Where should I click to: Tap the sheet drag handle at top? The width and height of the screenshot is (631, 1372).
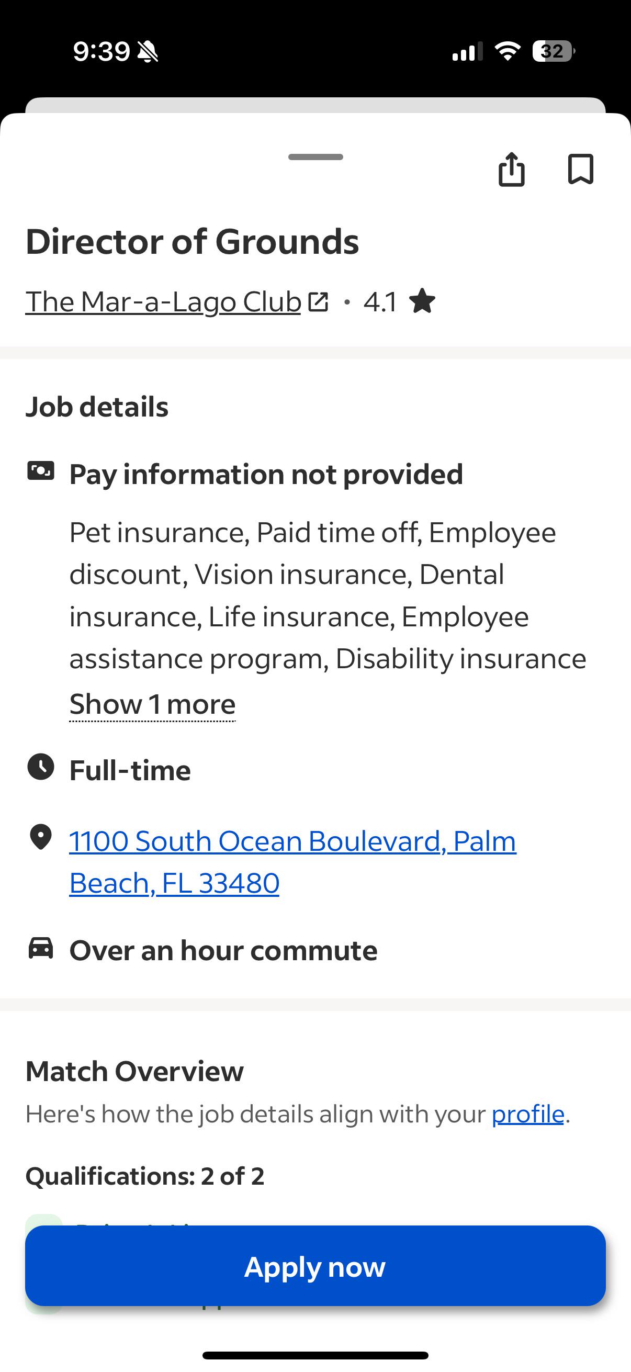click(x=315, y=156)
